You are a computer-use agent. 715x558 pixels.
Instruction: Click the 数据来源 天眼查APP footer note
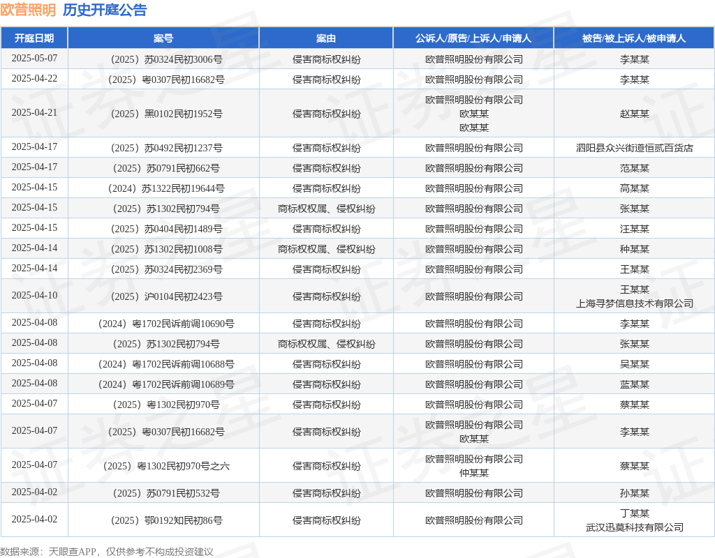click(107, 552)
